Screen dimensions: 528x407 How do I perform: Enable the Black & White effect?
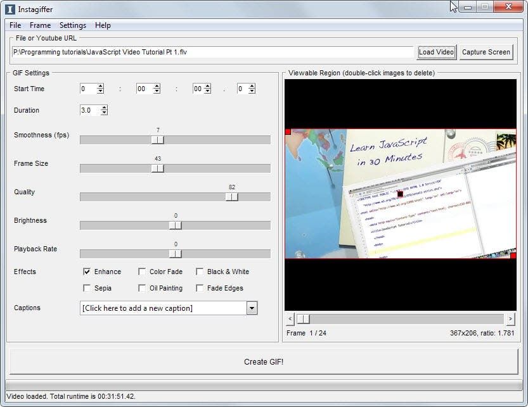tap(200, 272)
